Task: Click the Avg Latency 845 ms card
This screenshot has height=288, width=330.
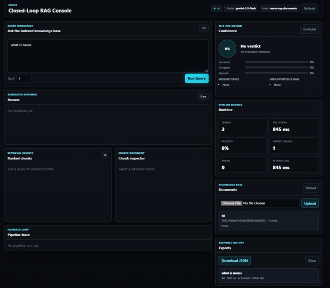Action: 294,127
